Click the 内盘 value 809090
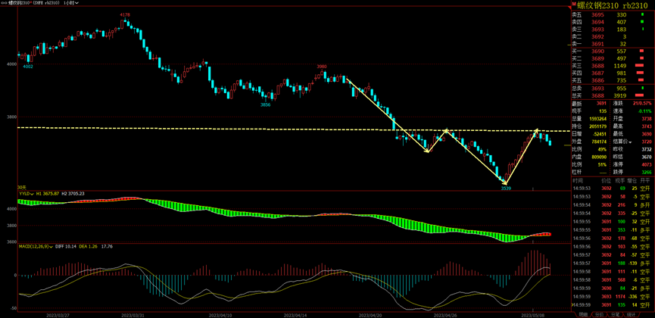 (x=599, y=157)
